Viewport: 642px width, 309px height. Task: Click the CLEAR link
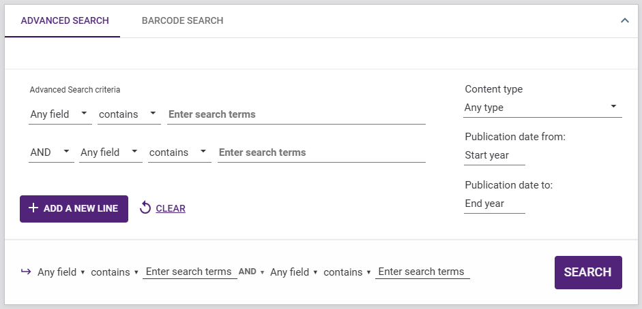pyautogui.click(x=171, y=208)
